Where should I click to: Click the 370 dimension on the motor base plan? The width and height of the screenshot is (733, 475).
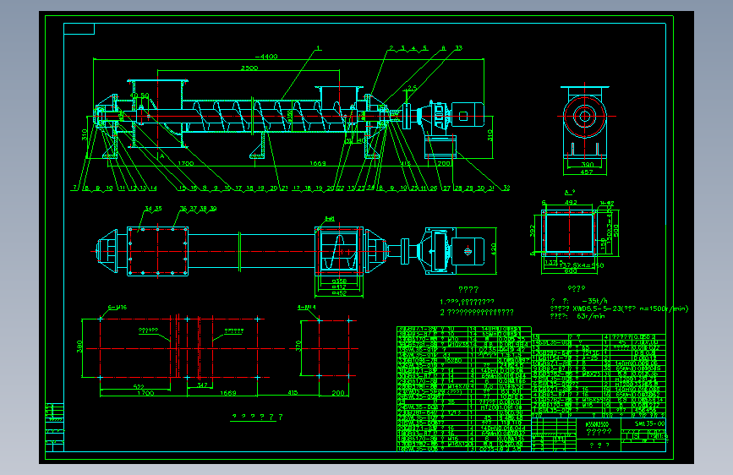pyautogui.click(x=298, y=346)
